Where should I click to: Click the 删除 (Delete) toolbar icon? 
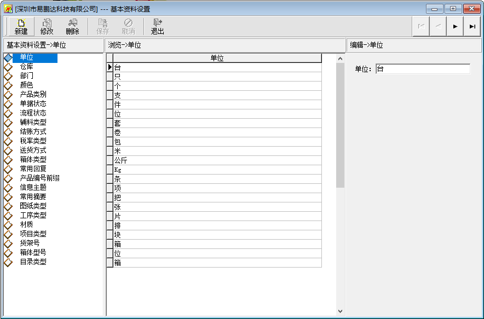pyautogui.click(x=72, y=26)
